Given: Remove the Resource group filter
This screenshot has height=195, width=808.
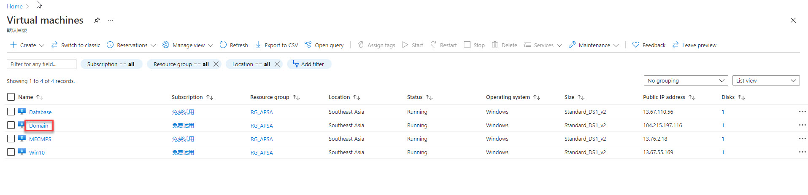Looking at the screenshot, I should coord(216,64).
